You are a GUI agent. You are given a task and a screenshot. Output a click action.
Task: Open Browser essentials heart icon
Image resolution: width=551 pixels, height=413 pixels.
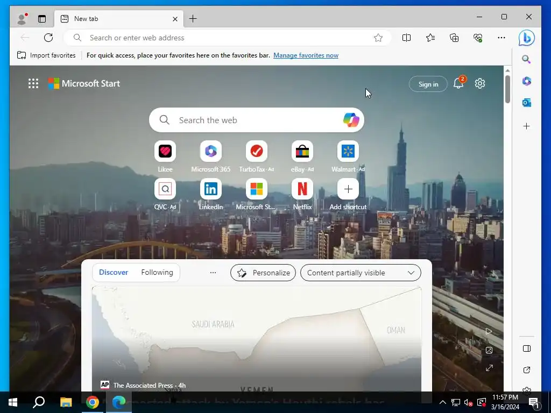(x=478, y=38)
